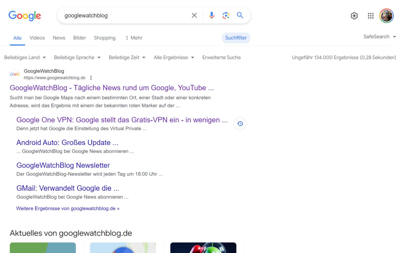Viewport: 396px width, 253px height.
Task: Open Google Lens image search
Action: [x=226, y=15]
